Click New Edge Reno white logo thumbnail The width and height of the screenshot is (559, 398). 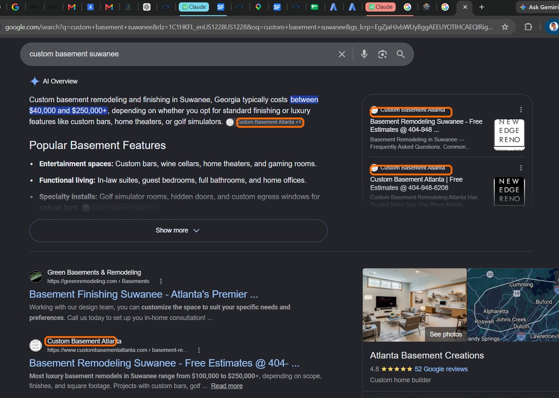point(509,134)
